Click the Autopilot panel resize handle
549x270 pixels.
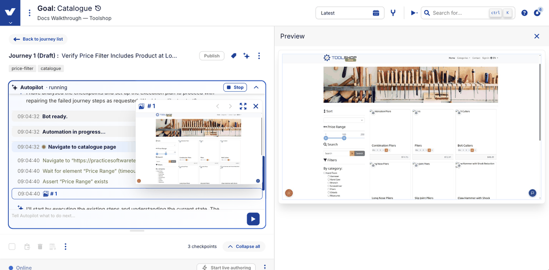(137, 231)
